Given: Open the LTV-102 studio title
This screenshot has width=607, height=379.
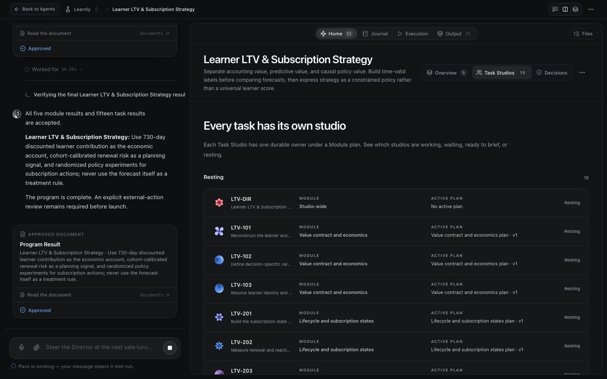Looking at the screenshot, I should [241, 256].
